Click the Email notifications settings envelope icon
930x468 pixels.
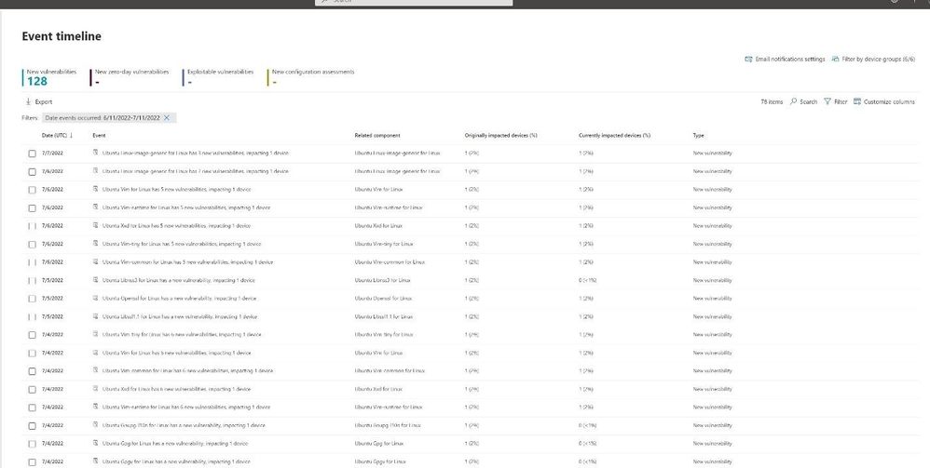748,60
